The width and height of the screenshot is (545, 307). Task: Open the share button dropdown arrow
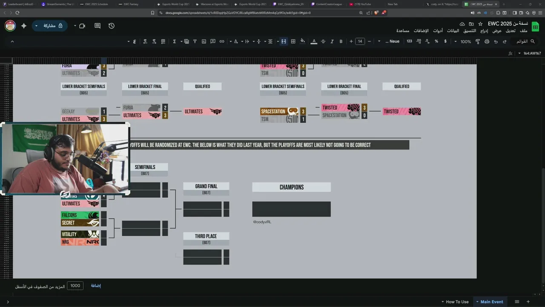click(36, 26)
